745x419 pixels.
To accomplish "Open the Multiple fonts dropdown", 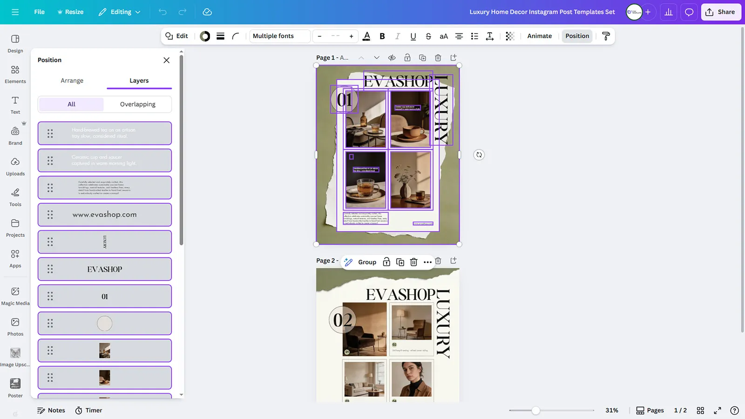I will pyautogui.click(x=279, y=36).
